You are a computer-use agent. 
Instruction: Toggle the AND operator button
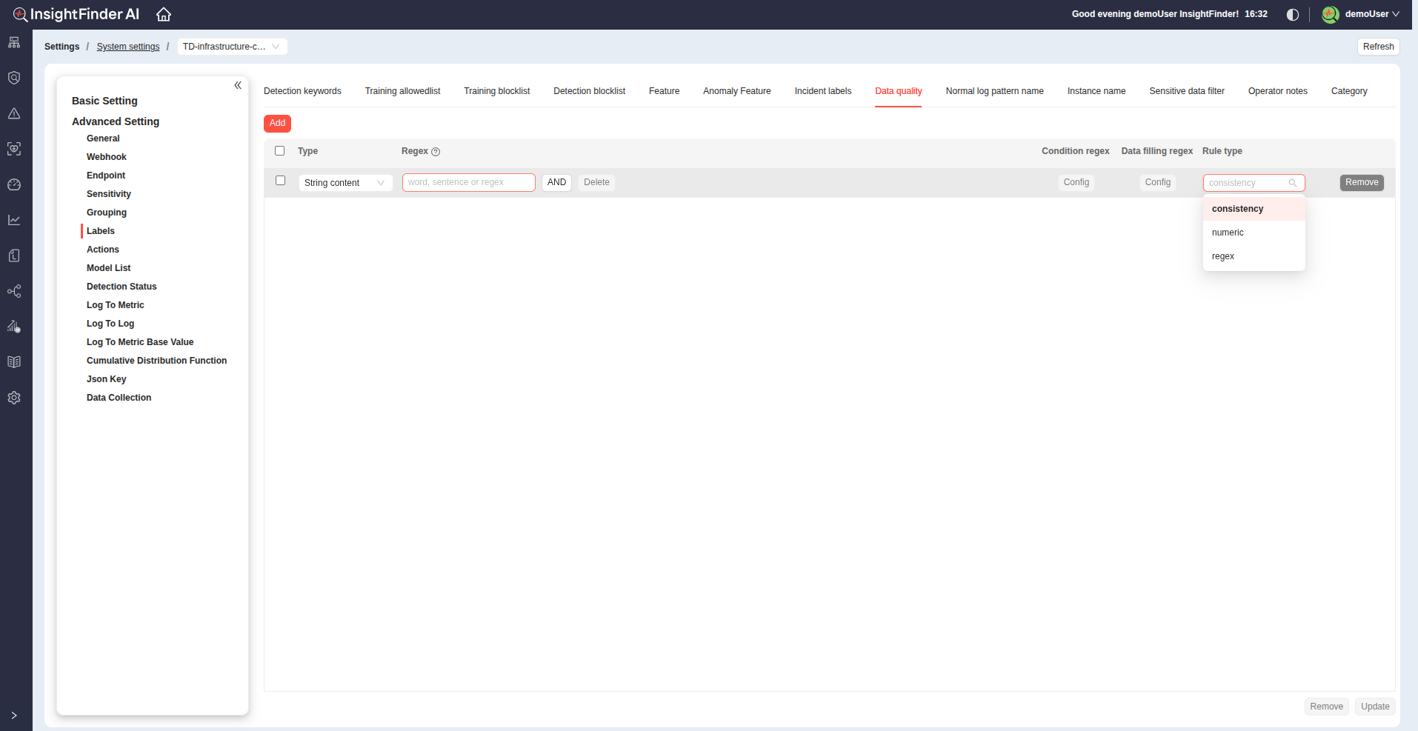pos(556,182)
